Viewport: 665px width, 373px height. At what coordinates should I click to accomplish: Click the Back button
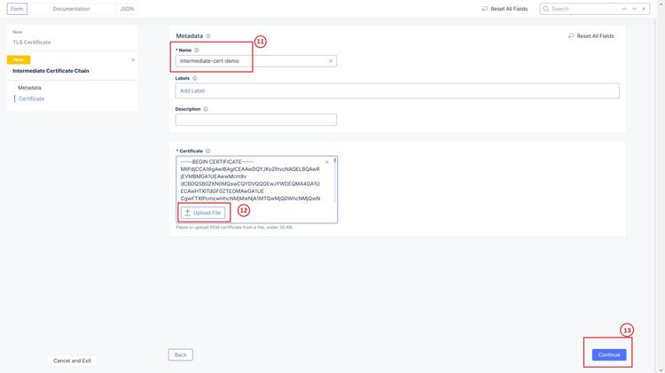coord(181,354)
